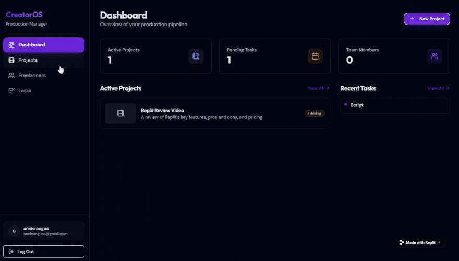Click the film icon in Active Projects card
The image size is (459, 261).
pos(196,56)
